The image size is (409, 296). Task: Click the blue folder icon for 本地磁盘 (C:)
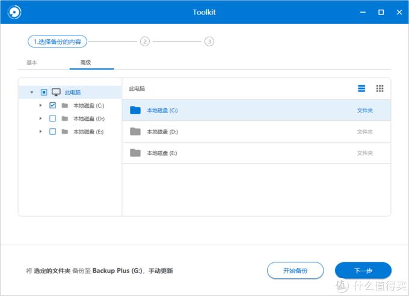[x=135, y=110]
